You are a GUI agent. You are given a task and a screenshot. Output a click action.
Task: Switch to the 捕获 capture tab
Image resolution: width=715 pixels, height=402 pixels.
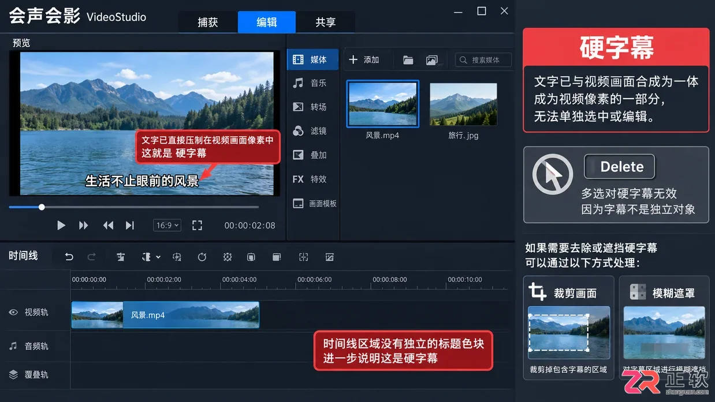(x=208, y=22)
